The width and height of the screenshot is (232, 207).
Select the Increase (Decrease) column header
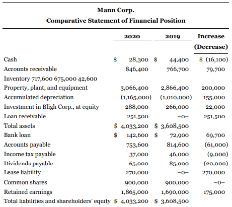pyautogui.click(x=211, y=41)
